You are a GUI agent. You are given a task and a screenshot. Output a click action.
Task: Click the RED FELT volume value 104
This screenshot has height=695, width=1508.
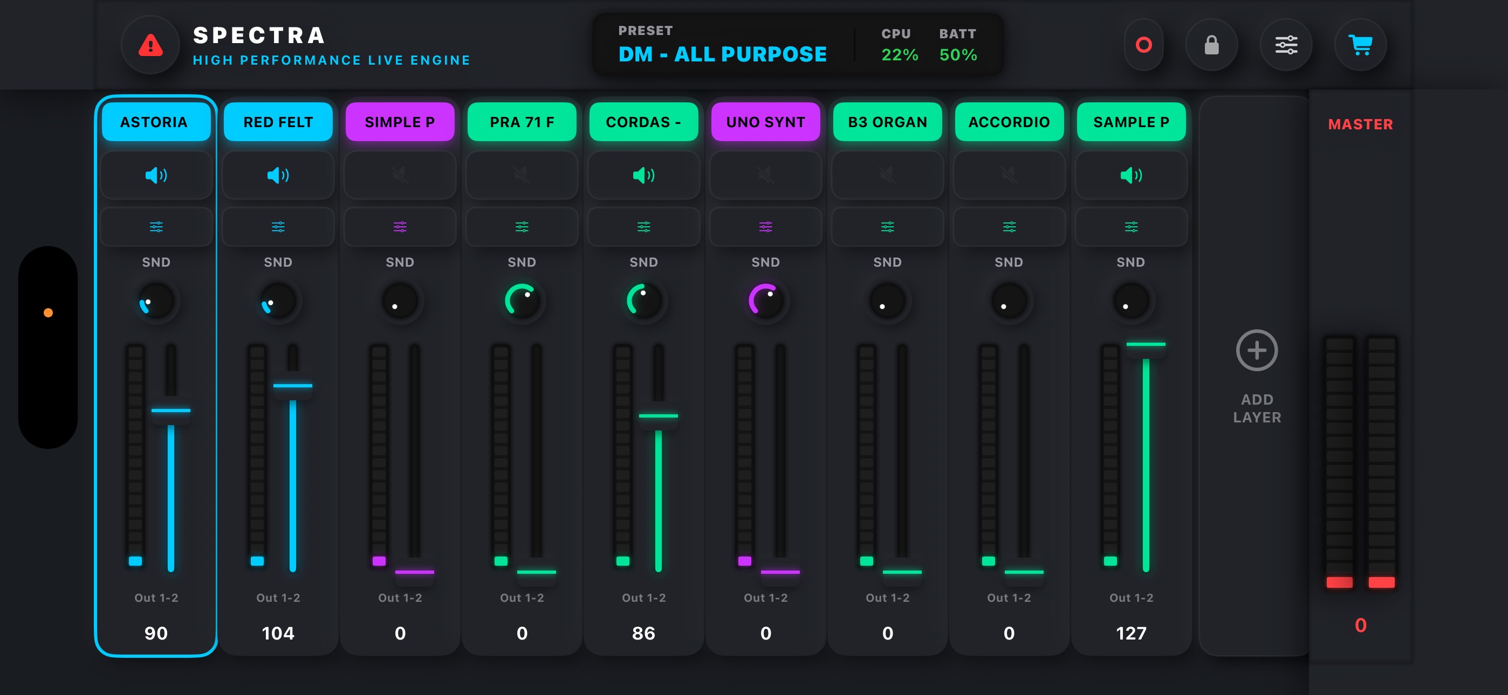278,633
